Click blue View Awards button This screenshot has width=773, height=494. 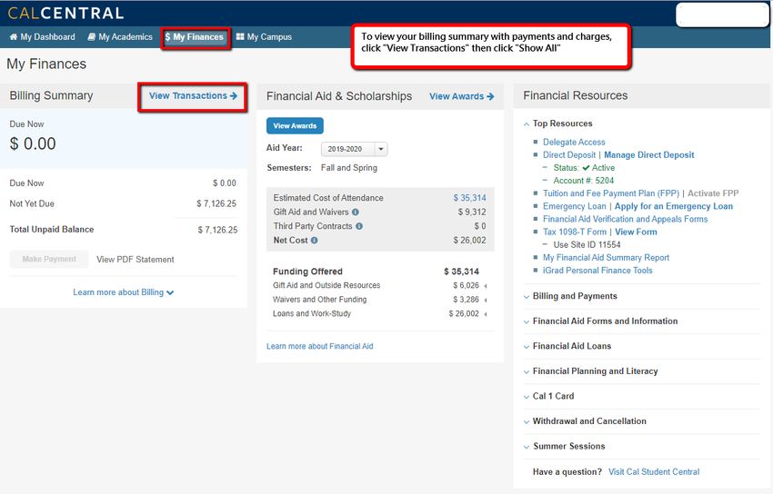click(295, 126)
